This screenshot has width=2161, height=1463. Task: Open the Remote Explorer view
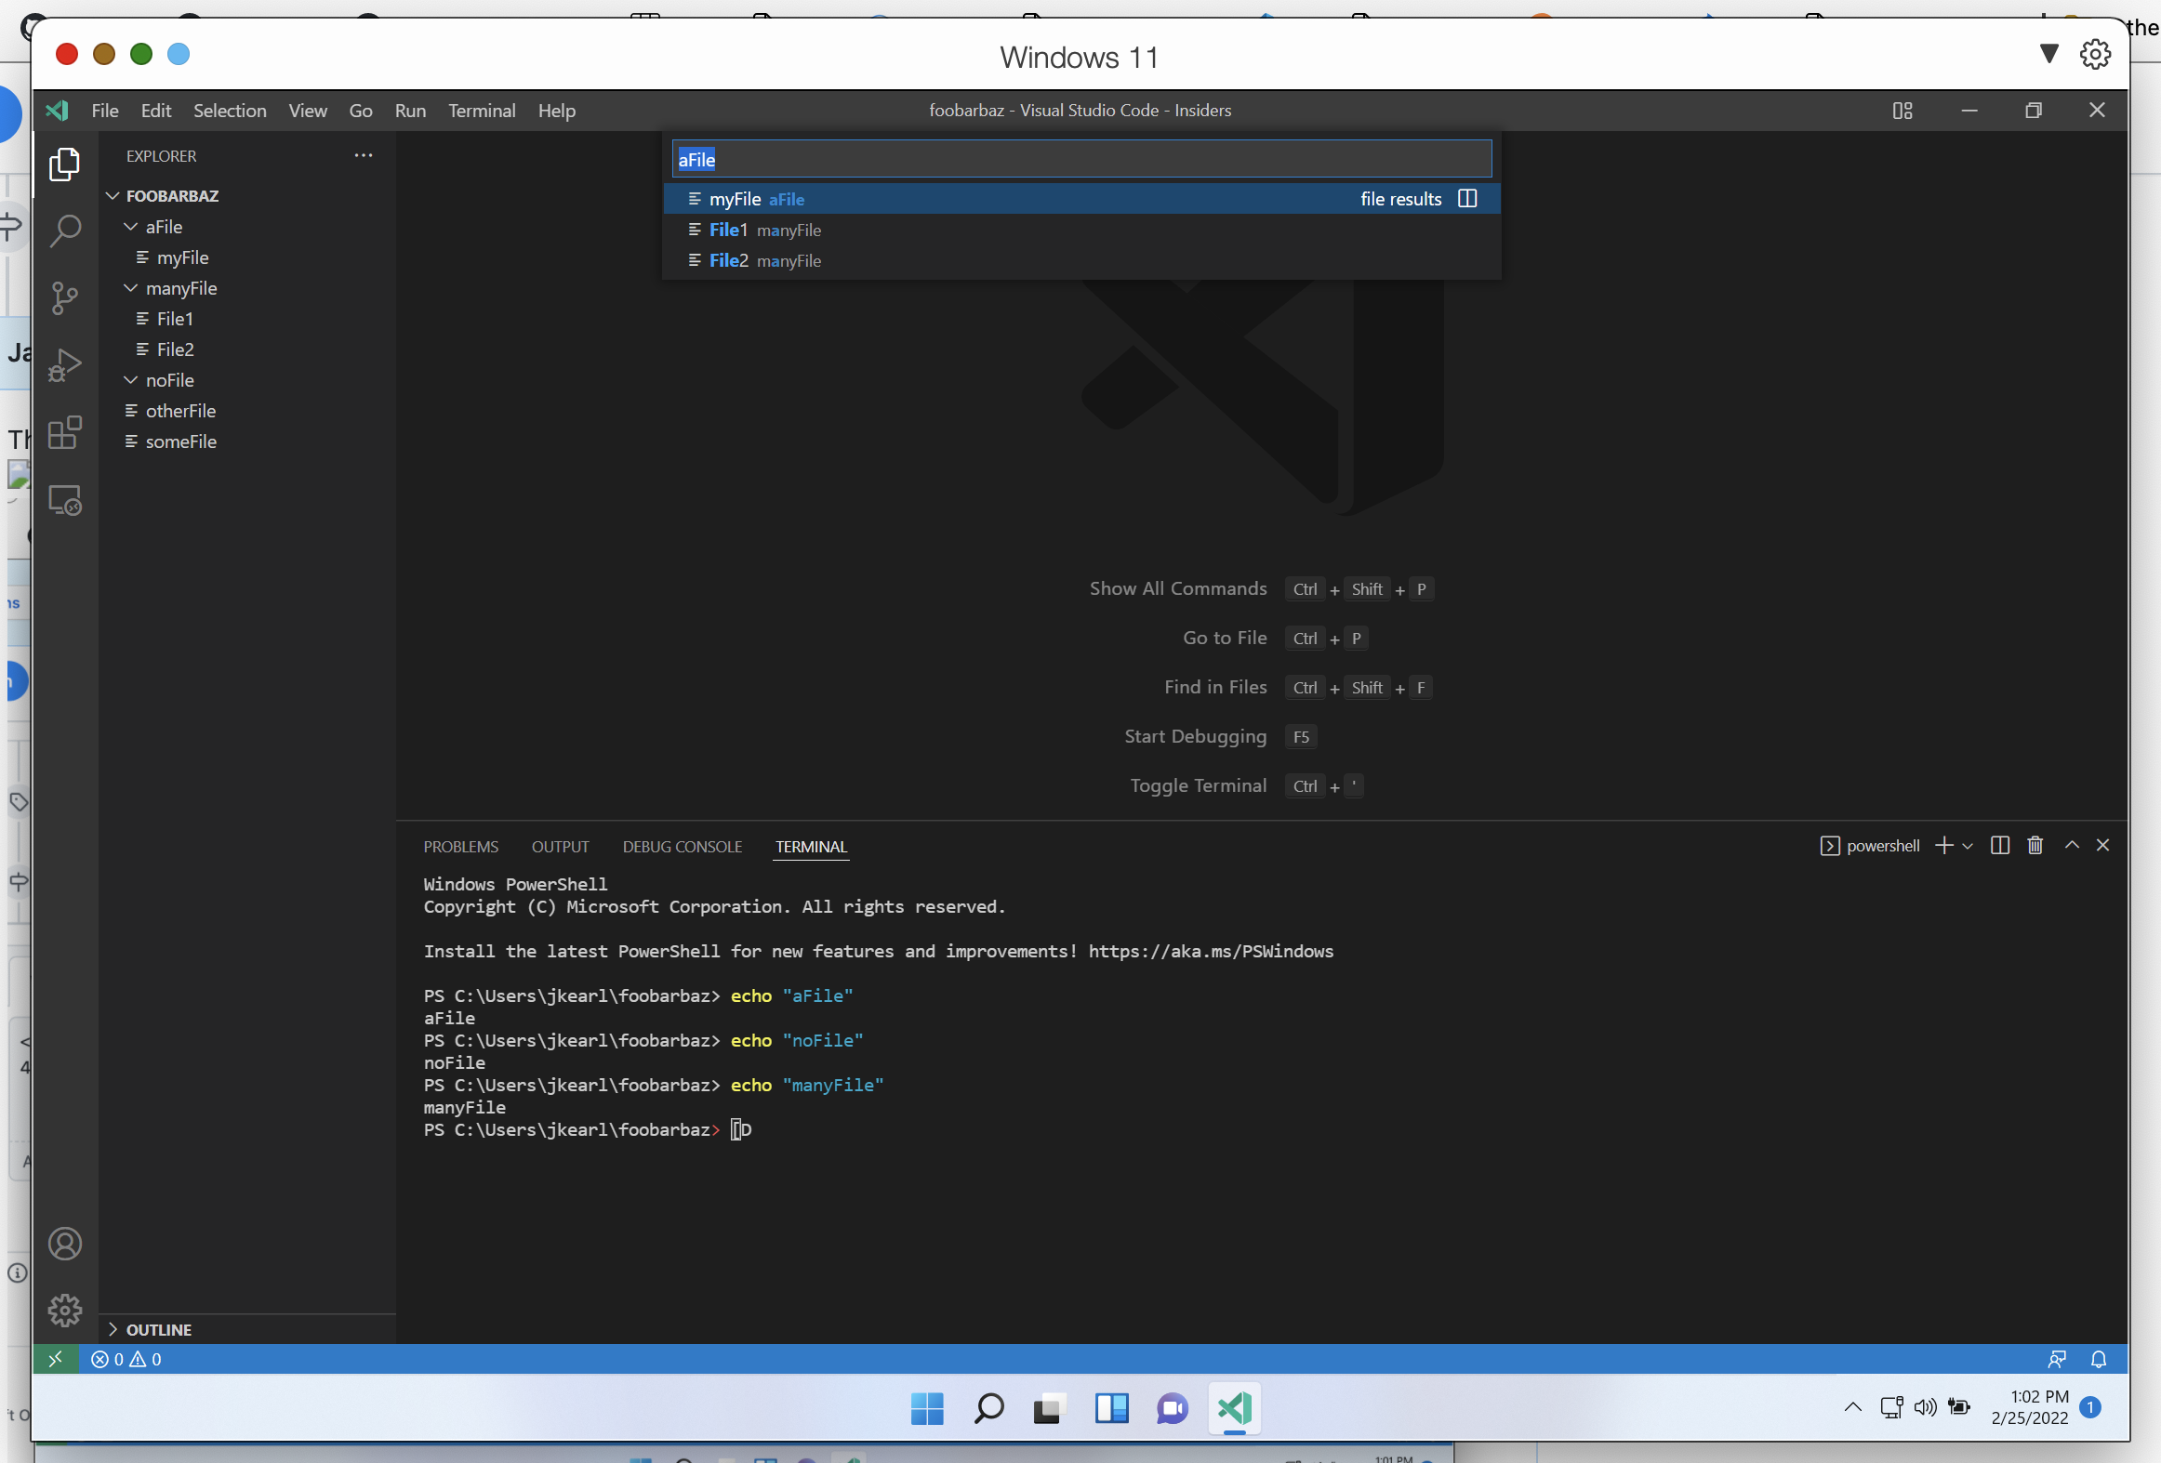coord(65,501)
